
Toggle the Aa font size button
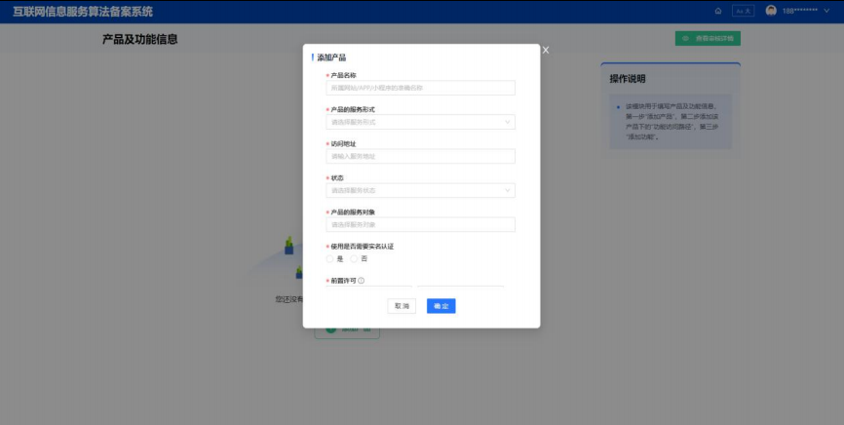[743, 11]
